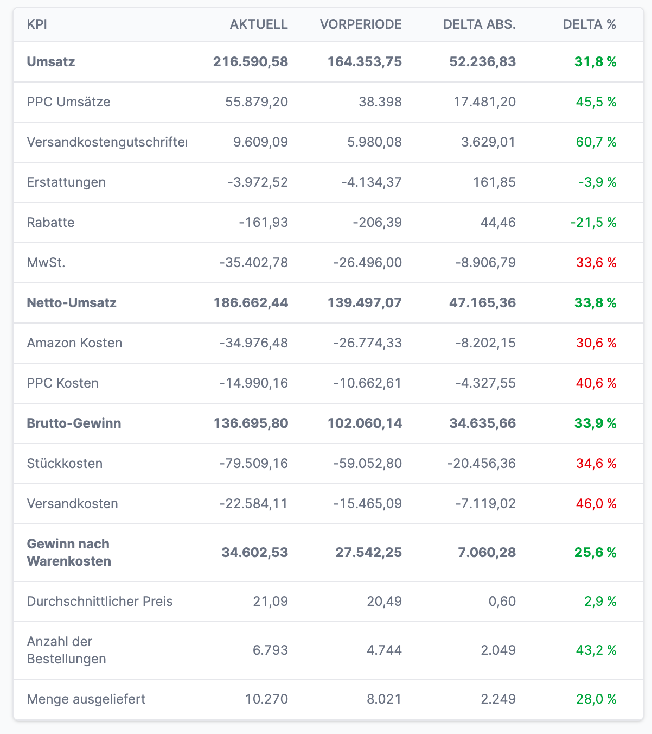Click the PPC Umsätze row label
Viewport: 652px width, 734px height.
(68, 102)
